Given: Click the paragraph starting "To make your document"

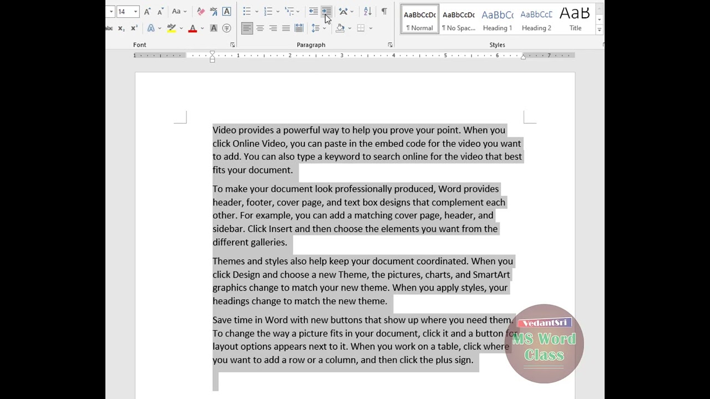Looking at the screenshot, I should pos(359,216).
